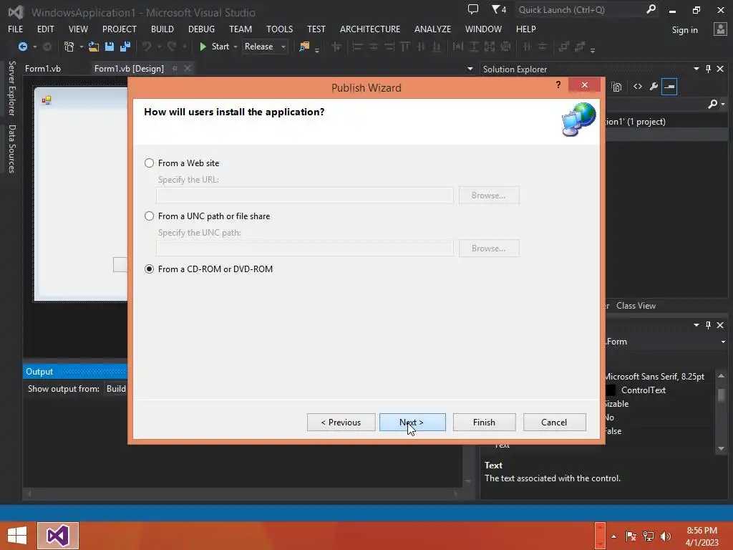Click the Quick Launch magnifier icon

[x=651, y=9]
